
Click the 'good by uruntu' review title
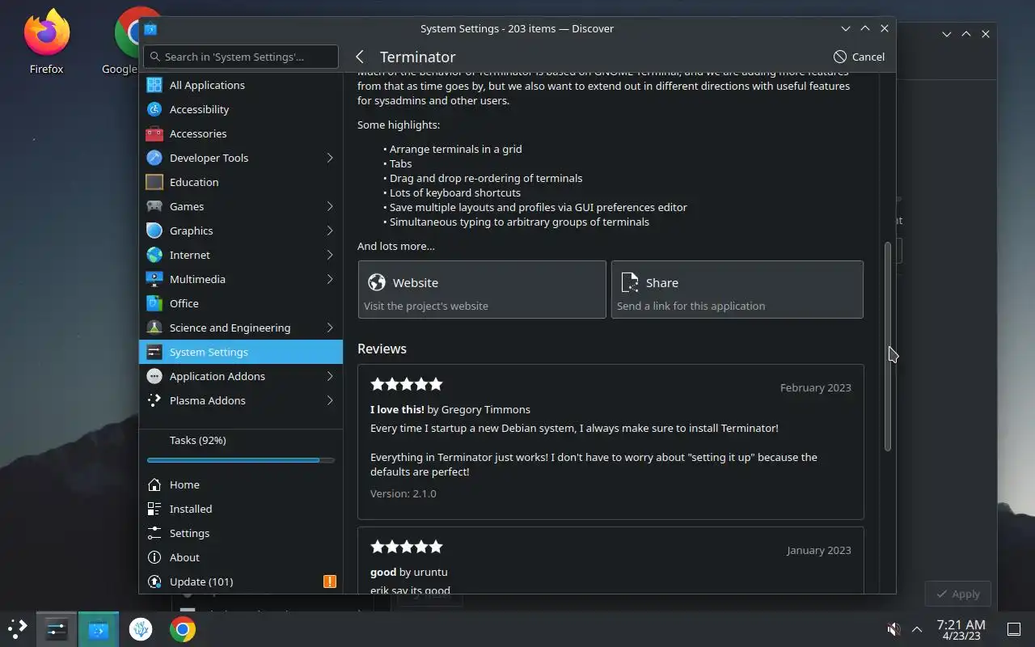point(409,572)
